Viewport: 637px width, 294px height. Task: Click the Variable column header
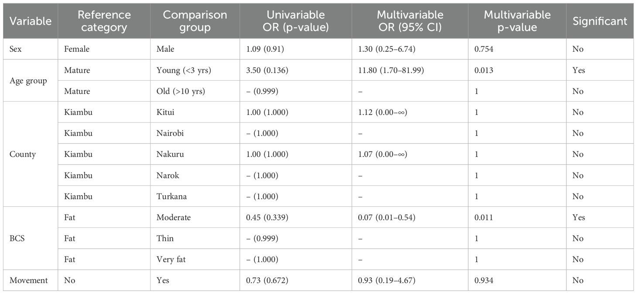pos(31,21)
